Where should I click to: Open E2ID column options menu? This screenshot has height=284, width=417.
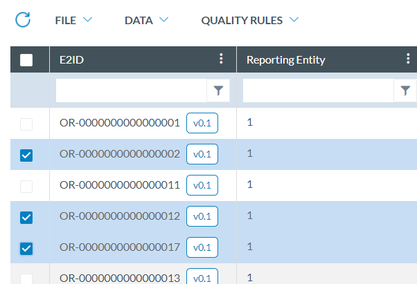coord(221,59)
